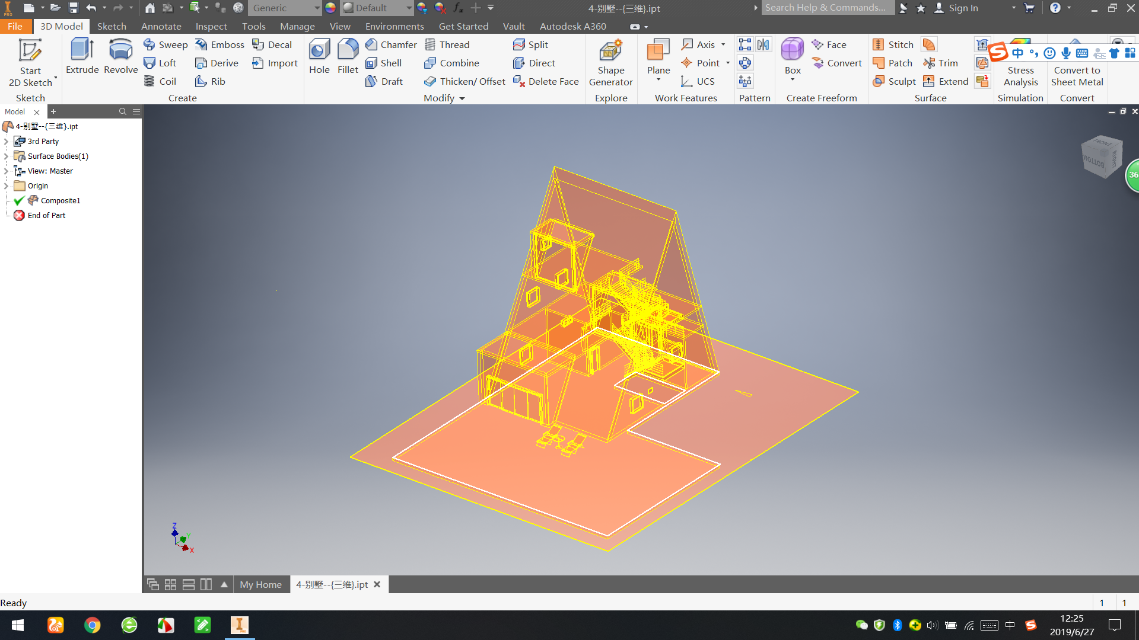This screenshot has height=640, width=1139.
Task: Open Chrome from the Windows taskbar
Action: point(93,625)
